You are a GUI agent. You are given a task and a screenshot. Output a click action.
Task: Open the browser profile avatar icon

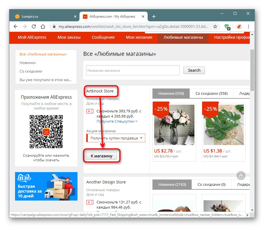click(x=239, y=26)
